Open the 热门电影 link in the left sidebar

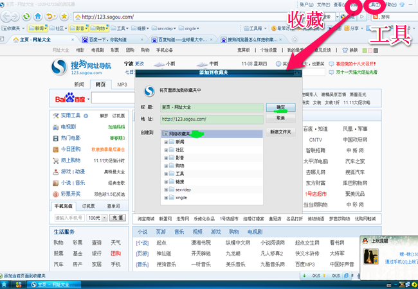[x=71, y=138]
